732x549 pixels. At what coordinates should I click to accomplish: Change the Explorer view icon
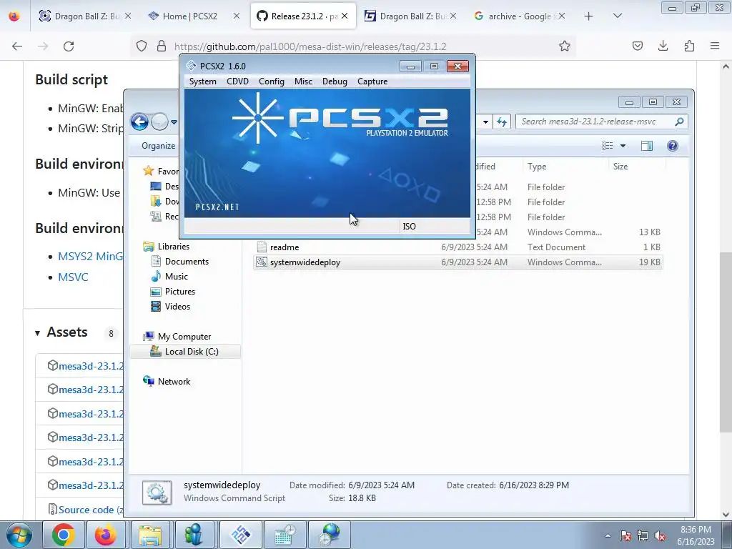[x=608, y=146]
